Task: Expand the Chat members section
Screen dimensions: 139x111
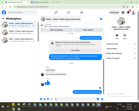Action: pyautogui.click(x=121, y=49)
